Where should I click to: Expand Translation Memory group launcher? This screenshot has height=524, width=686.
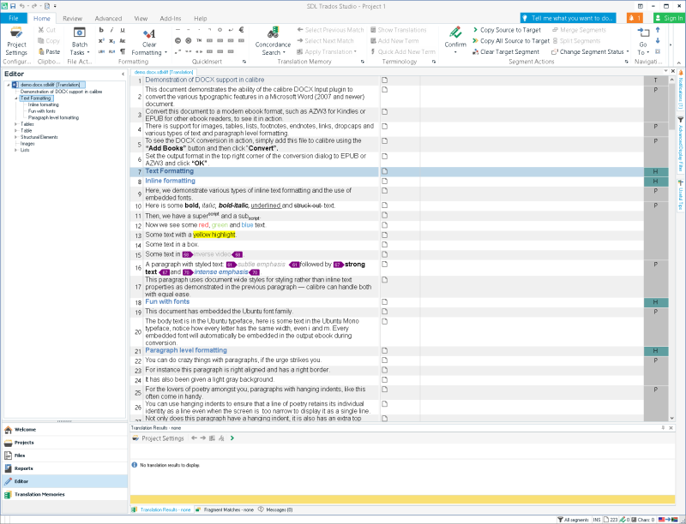363,62
